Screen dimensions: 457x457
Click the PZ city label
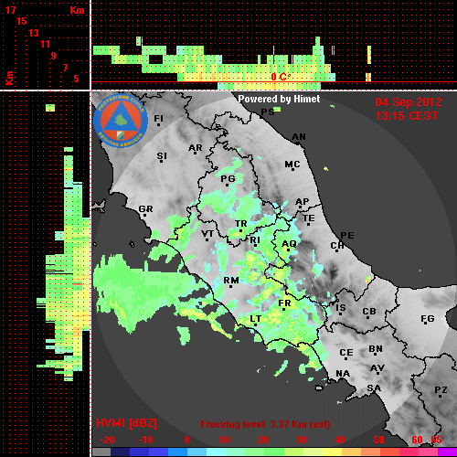(x=441, y=390)
